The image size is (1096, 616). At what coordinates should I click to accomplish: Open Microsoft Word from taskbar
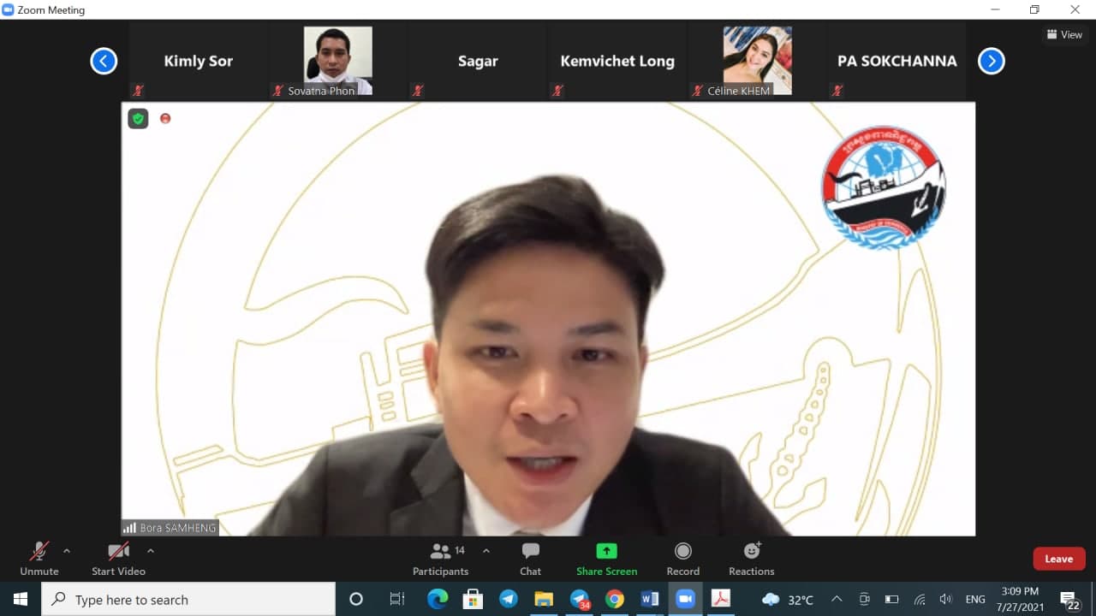pyautogui.click(x=649, y=599)
